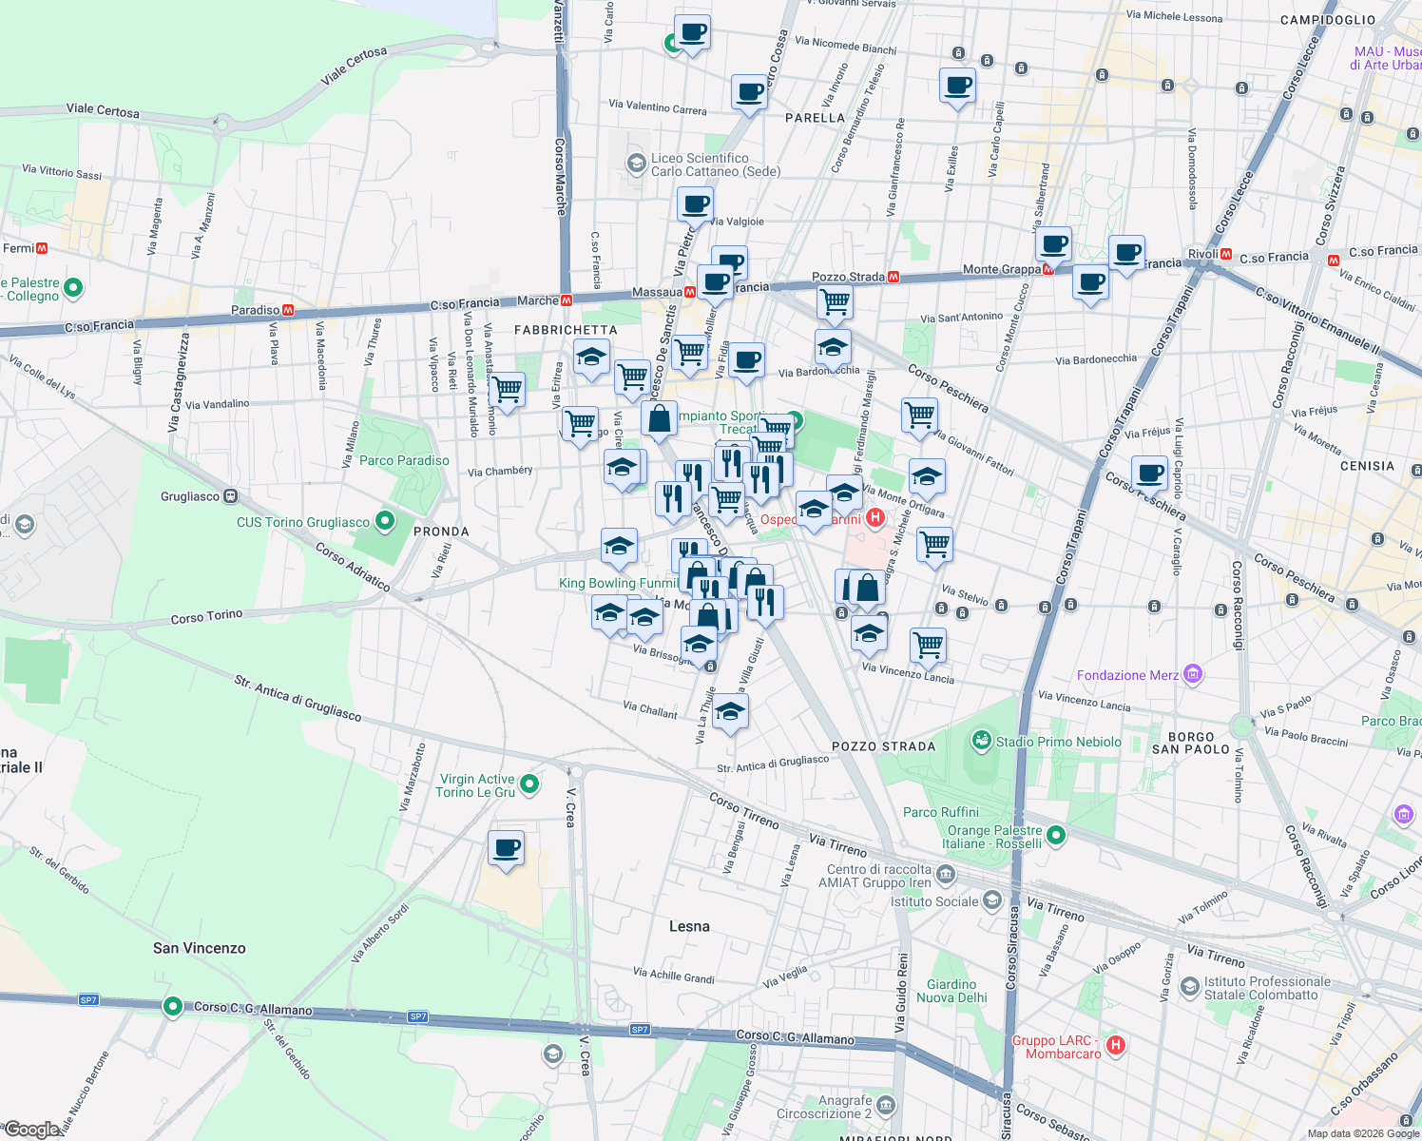This screenshot has height=1141, width=1422.
Task: Click the Paradiso metro station icon
Action: click(x=287, y=310)
